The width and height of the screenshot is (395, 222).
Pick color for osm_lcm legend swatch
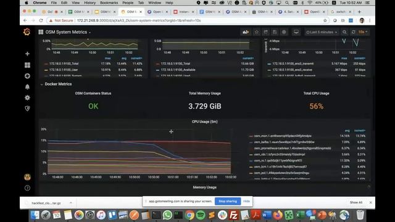(251, 167)
